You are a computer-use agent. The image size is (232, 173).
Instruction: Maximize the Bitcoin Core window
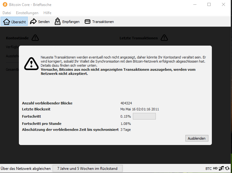click(209, 5)
